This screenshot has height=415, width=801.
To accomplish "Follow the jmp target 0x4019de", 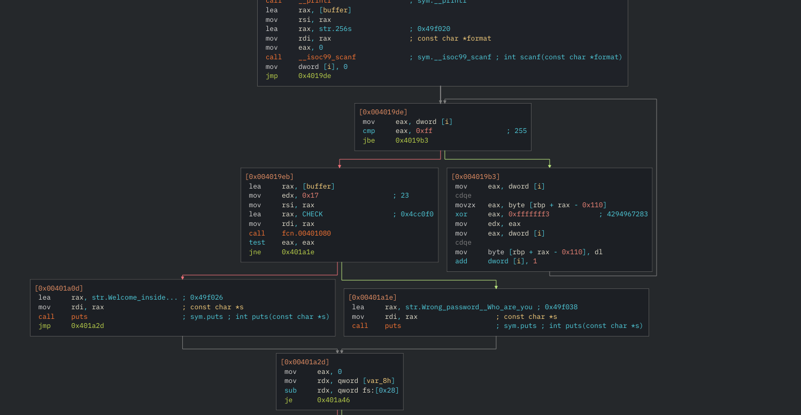I will coord(314,75).
